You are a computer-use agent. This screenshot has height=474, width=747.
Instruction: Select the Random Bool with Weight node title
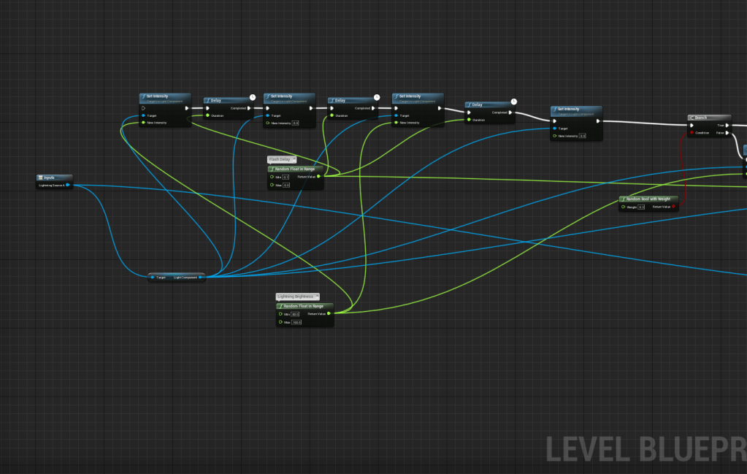(648, 199)
